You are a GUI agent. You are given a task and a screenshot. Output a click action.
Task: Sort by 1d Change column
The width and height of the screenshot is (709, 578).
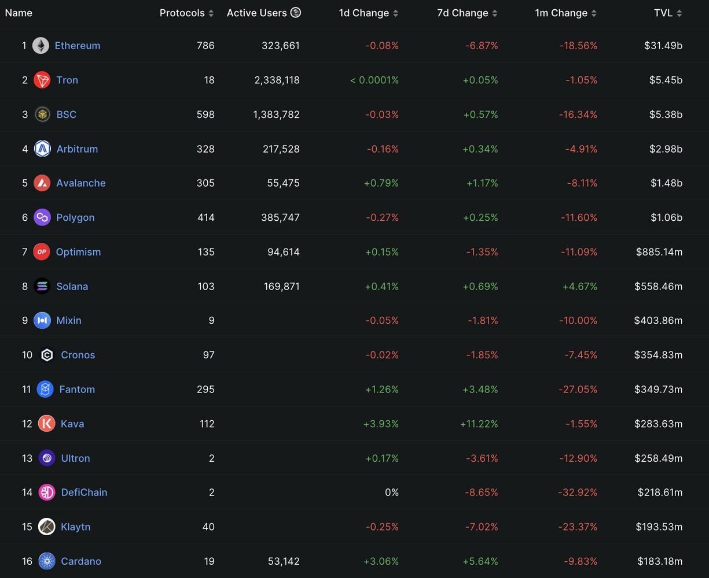click(368, 13)
